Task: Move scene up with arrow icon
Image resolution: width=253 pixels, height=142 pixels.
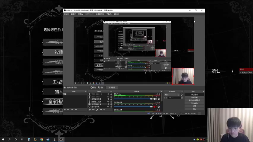Action: click(x=72, y=109)
